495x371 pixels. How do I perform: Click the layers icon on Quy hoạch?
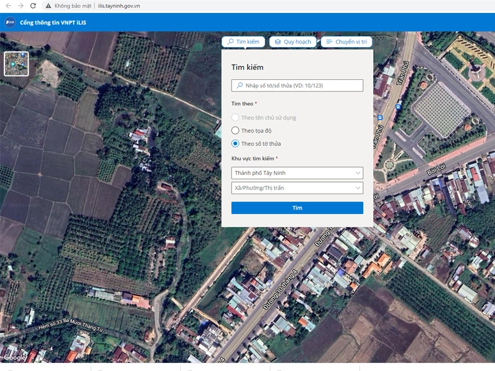[277, 41]
